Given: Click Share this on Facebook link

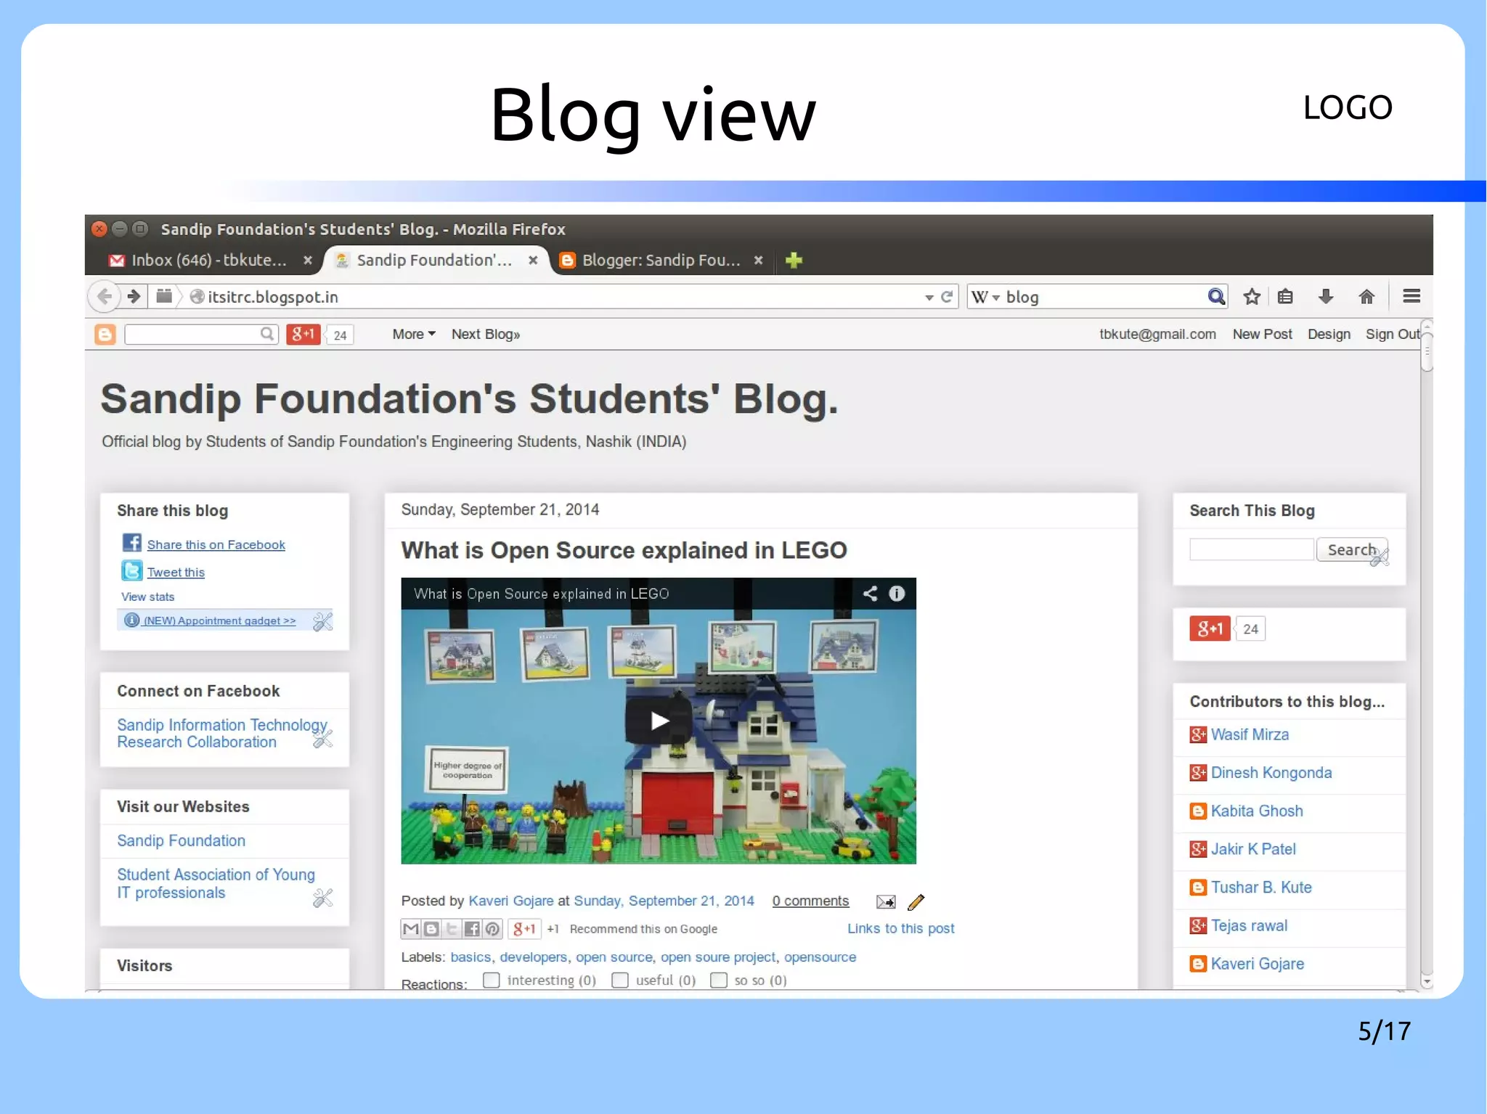Looking at the screenshot, I should point(216,544).
